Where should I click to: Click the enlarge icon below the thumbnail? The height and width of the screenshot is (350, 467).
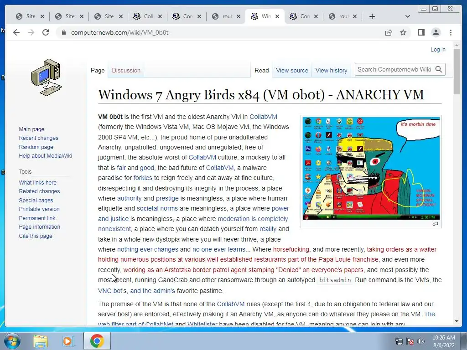[435, 224]
